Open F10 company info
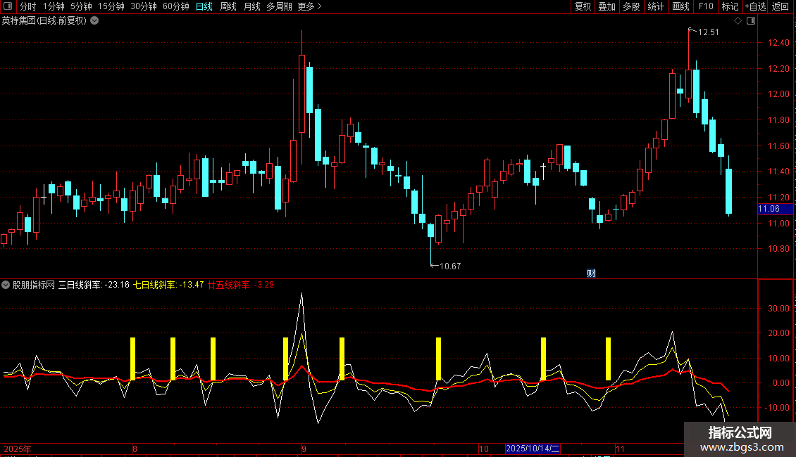 [x=706, y=6]
